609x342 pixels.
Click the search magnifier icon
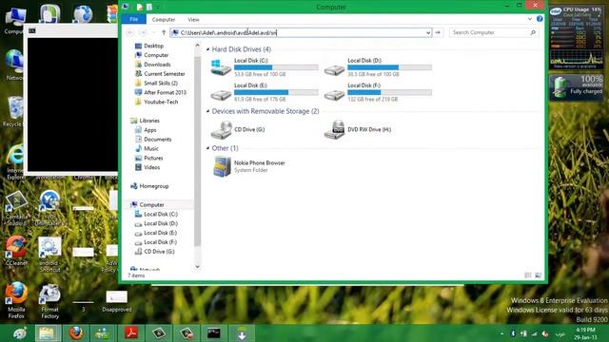(x=533, y=32)
